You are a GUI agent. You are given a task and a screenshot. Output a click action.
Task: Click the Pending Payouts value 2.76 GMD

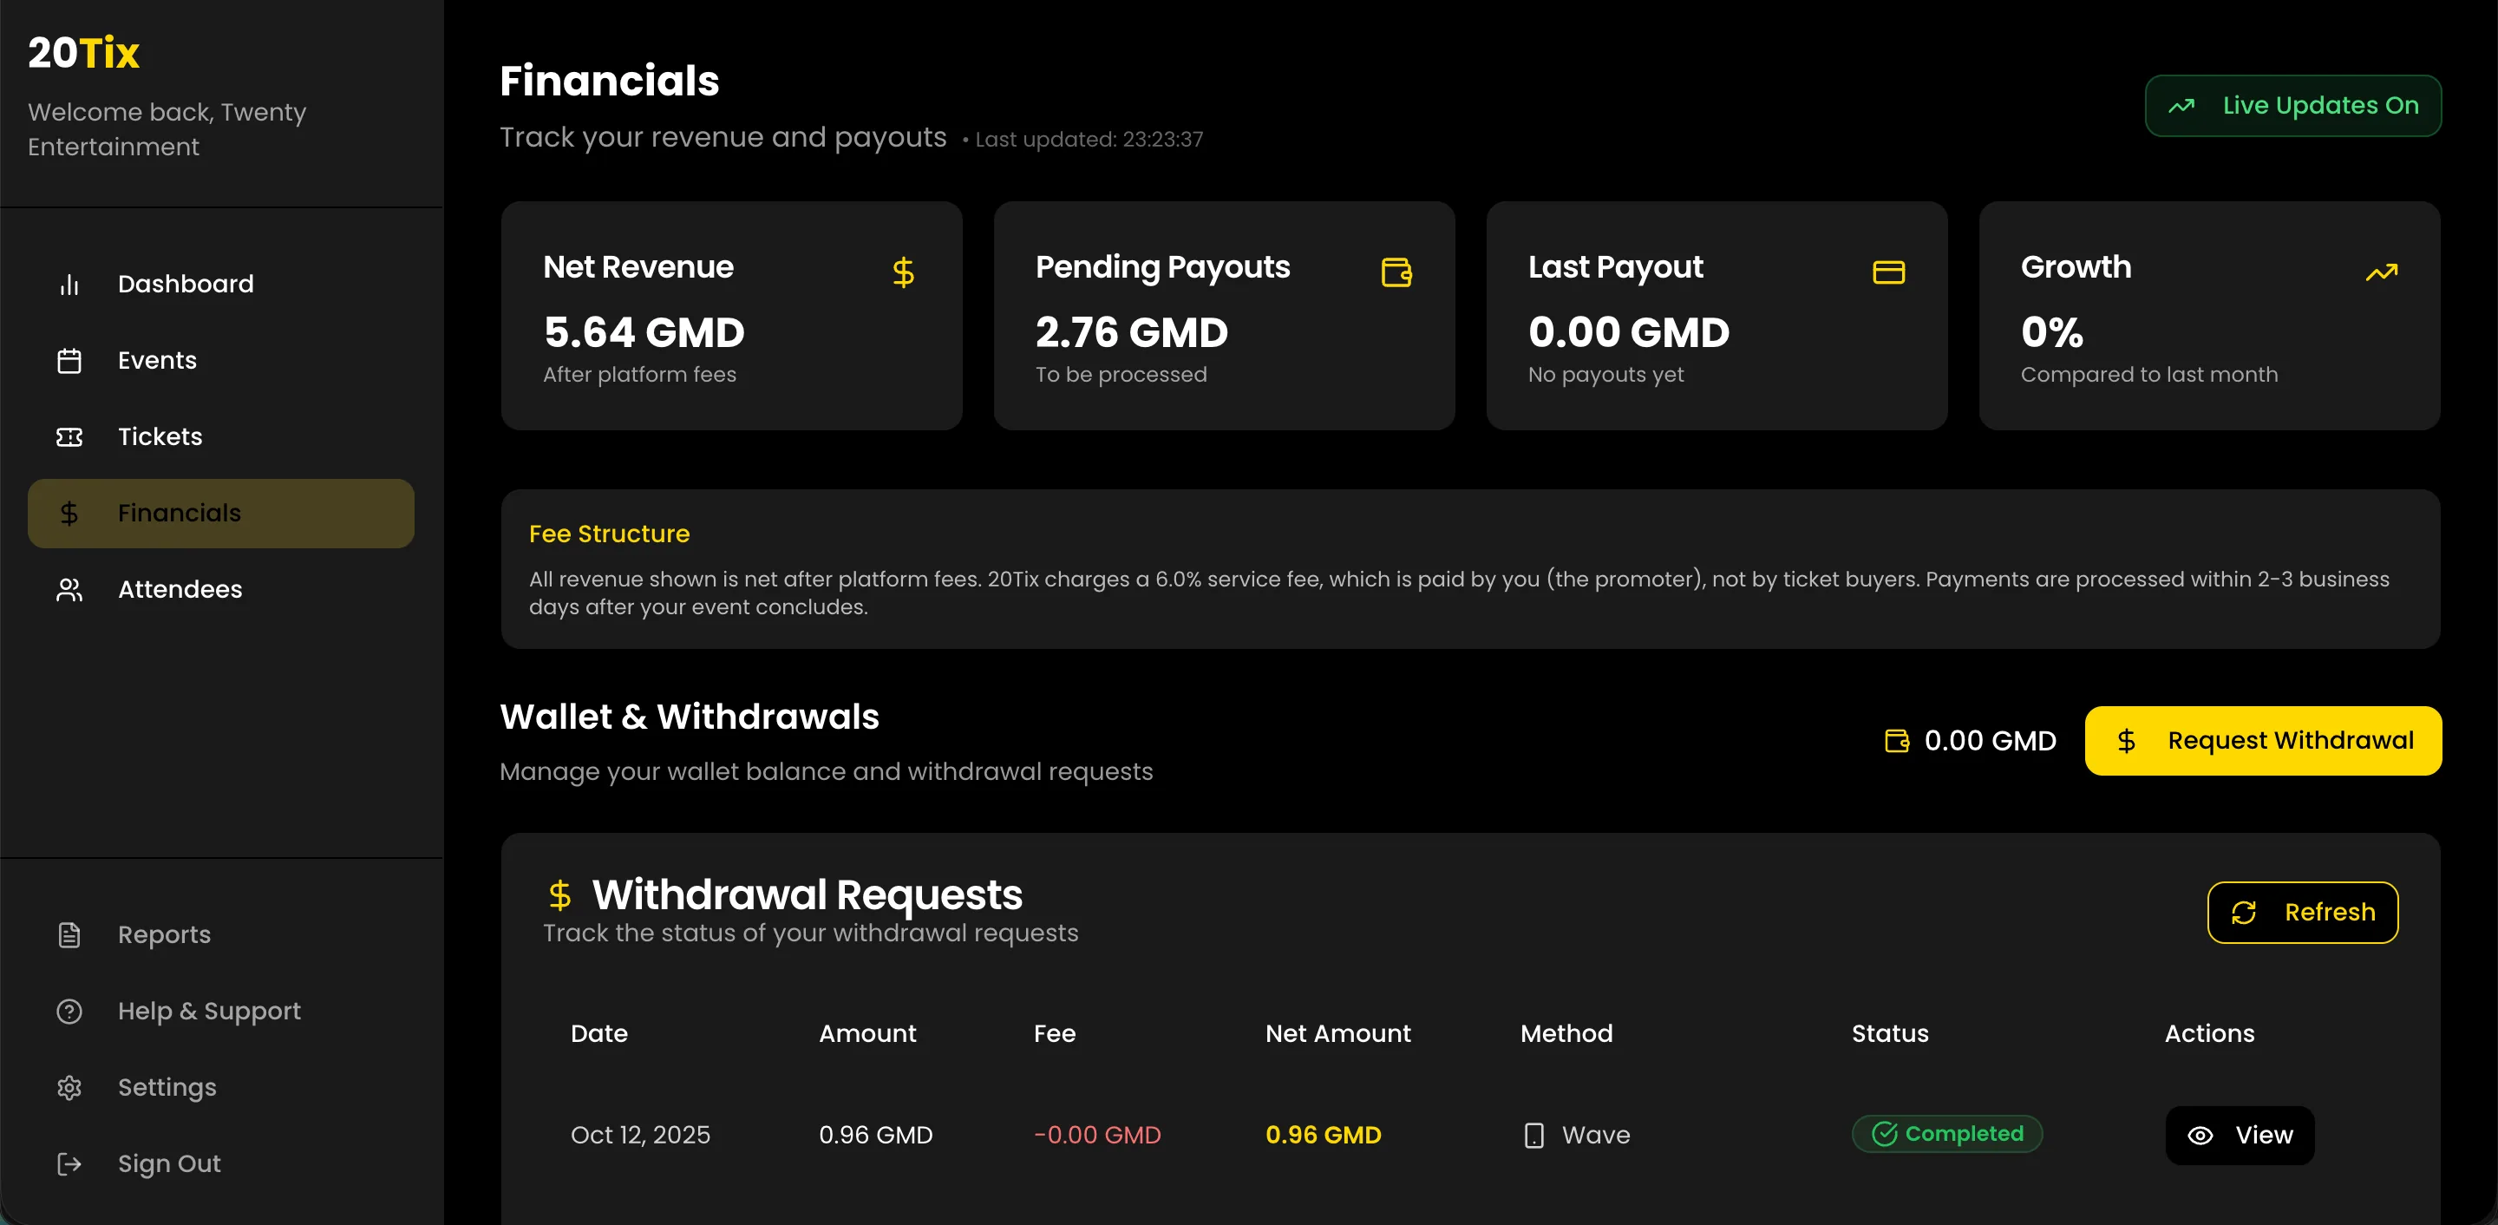click(x=1132, y=332)
